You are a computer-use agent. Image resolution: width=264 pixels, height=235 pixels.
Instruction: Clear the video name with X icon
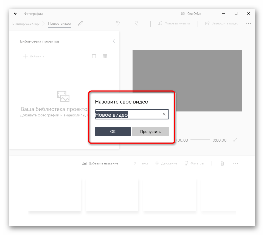tap(164, 114)
